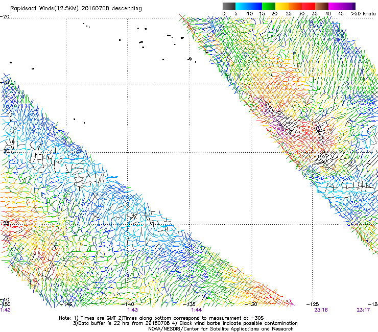Click the note line starting 'Note: 1) Times are GMT'
Viewport: 378px width, 332px height.
[161, 318]
